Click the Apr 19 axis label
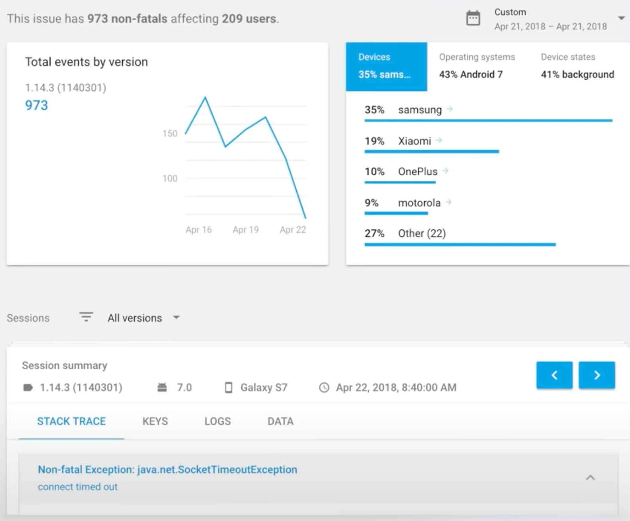The width and height of the screenshot is (630, 521). (246, 230)
